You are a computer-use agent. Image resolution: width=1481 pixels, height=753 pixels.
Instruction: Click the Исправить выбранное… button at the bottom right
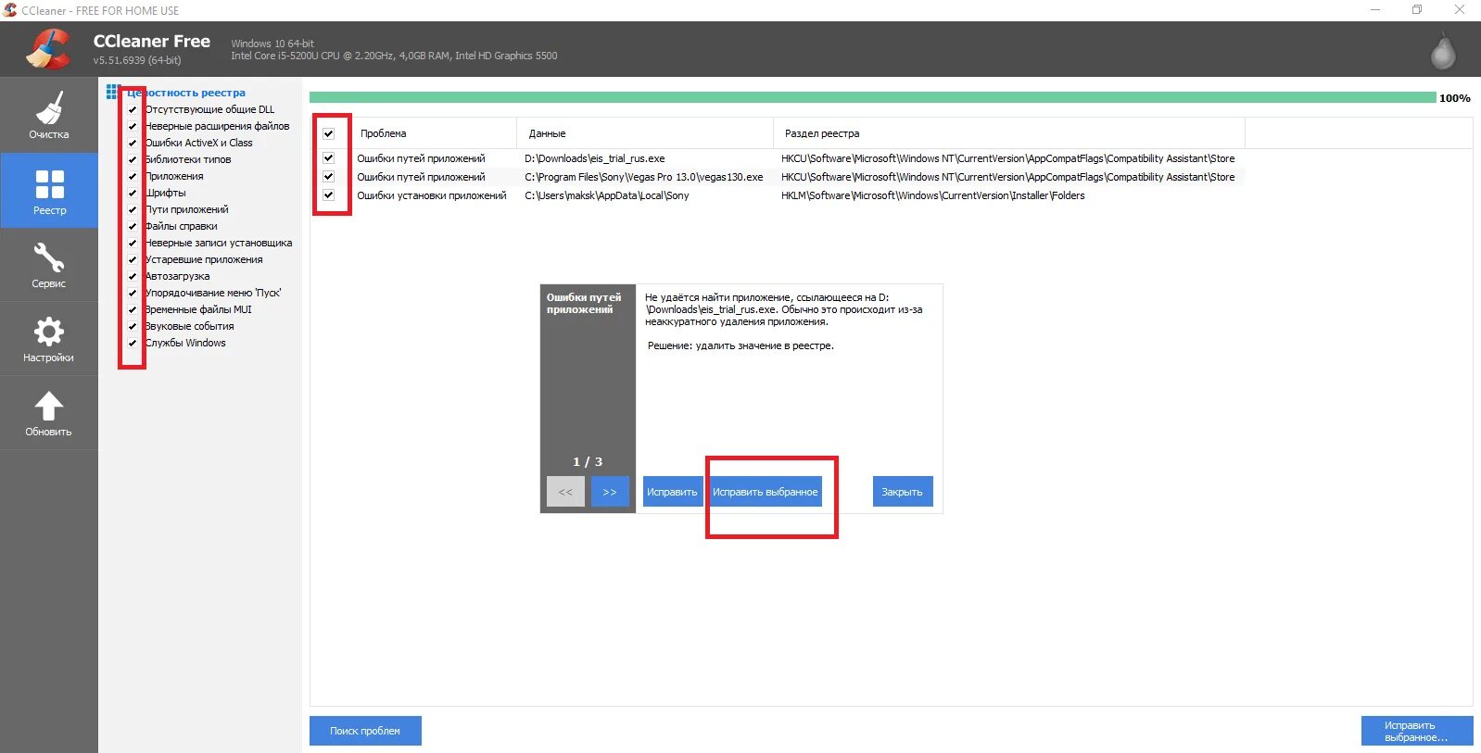pos(1417,731)
